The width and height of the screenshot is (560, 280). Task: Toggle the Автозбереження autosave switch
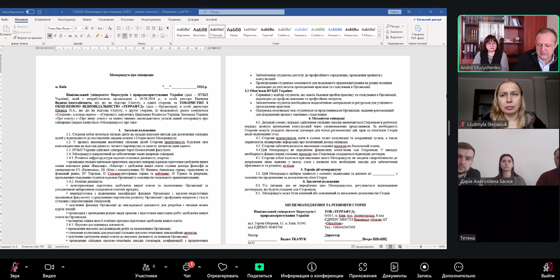click(x=30, y=11)
